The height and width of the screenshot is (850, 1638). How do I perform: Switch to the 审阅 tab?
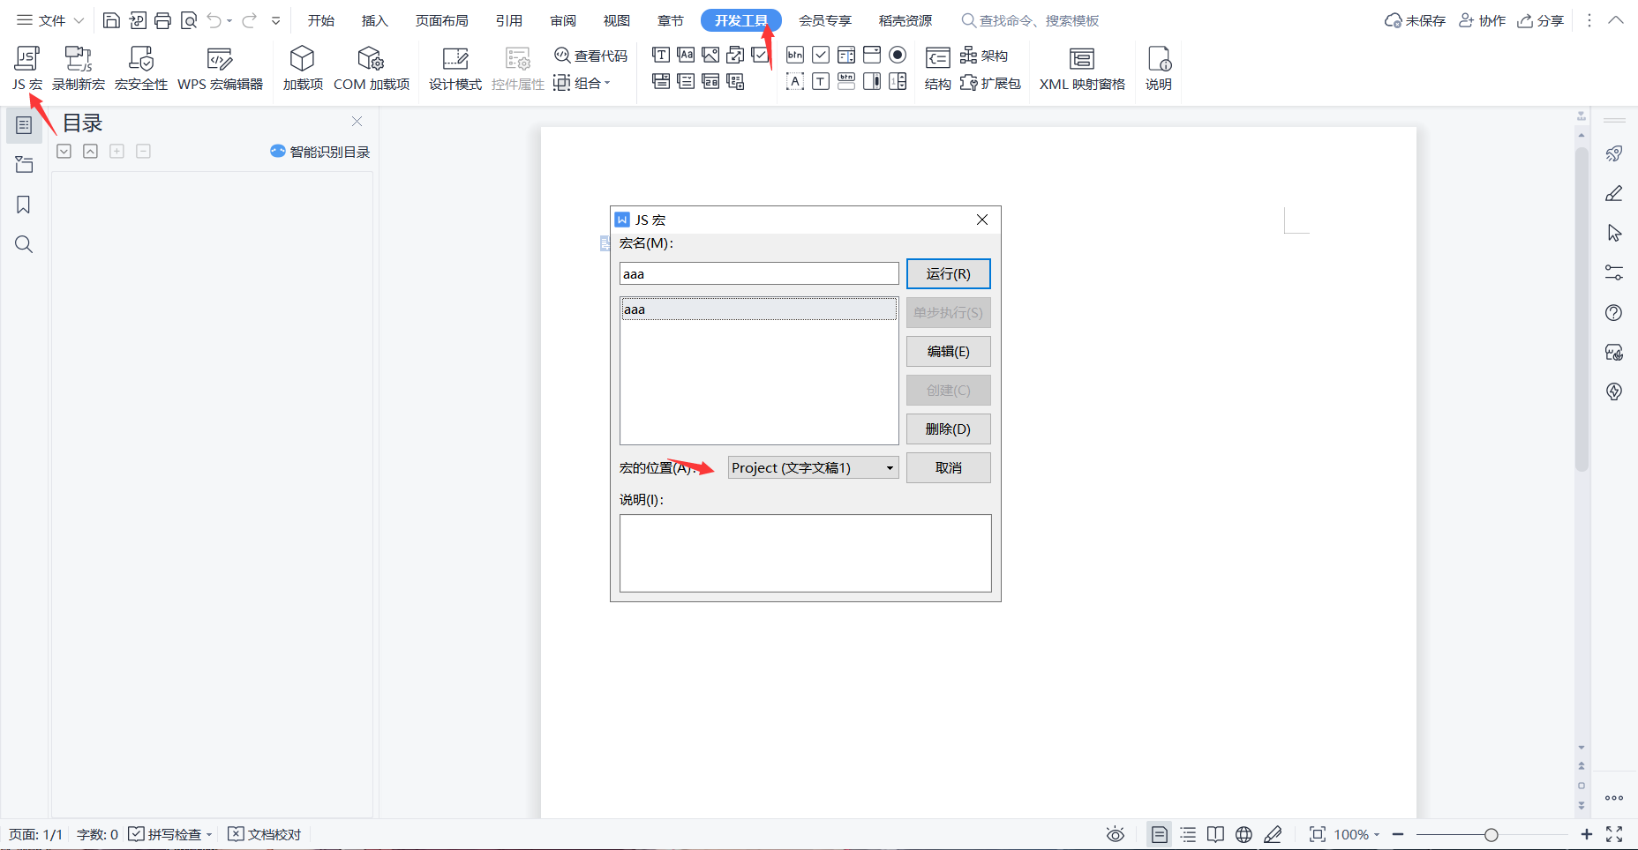coord(563,20)
